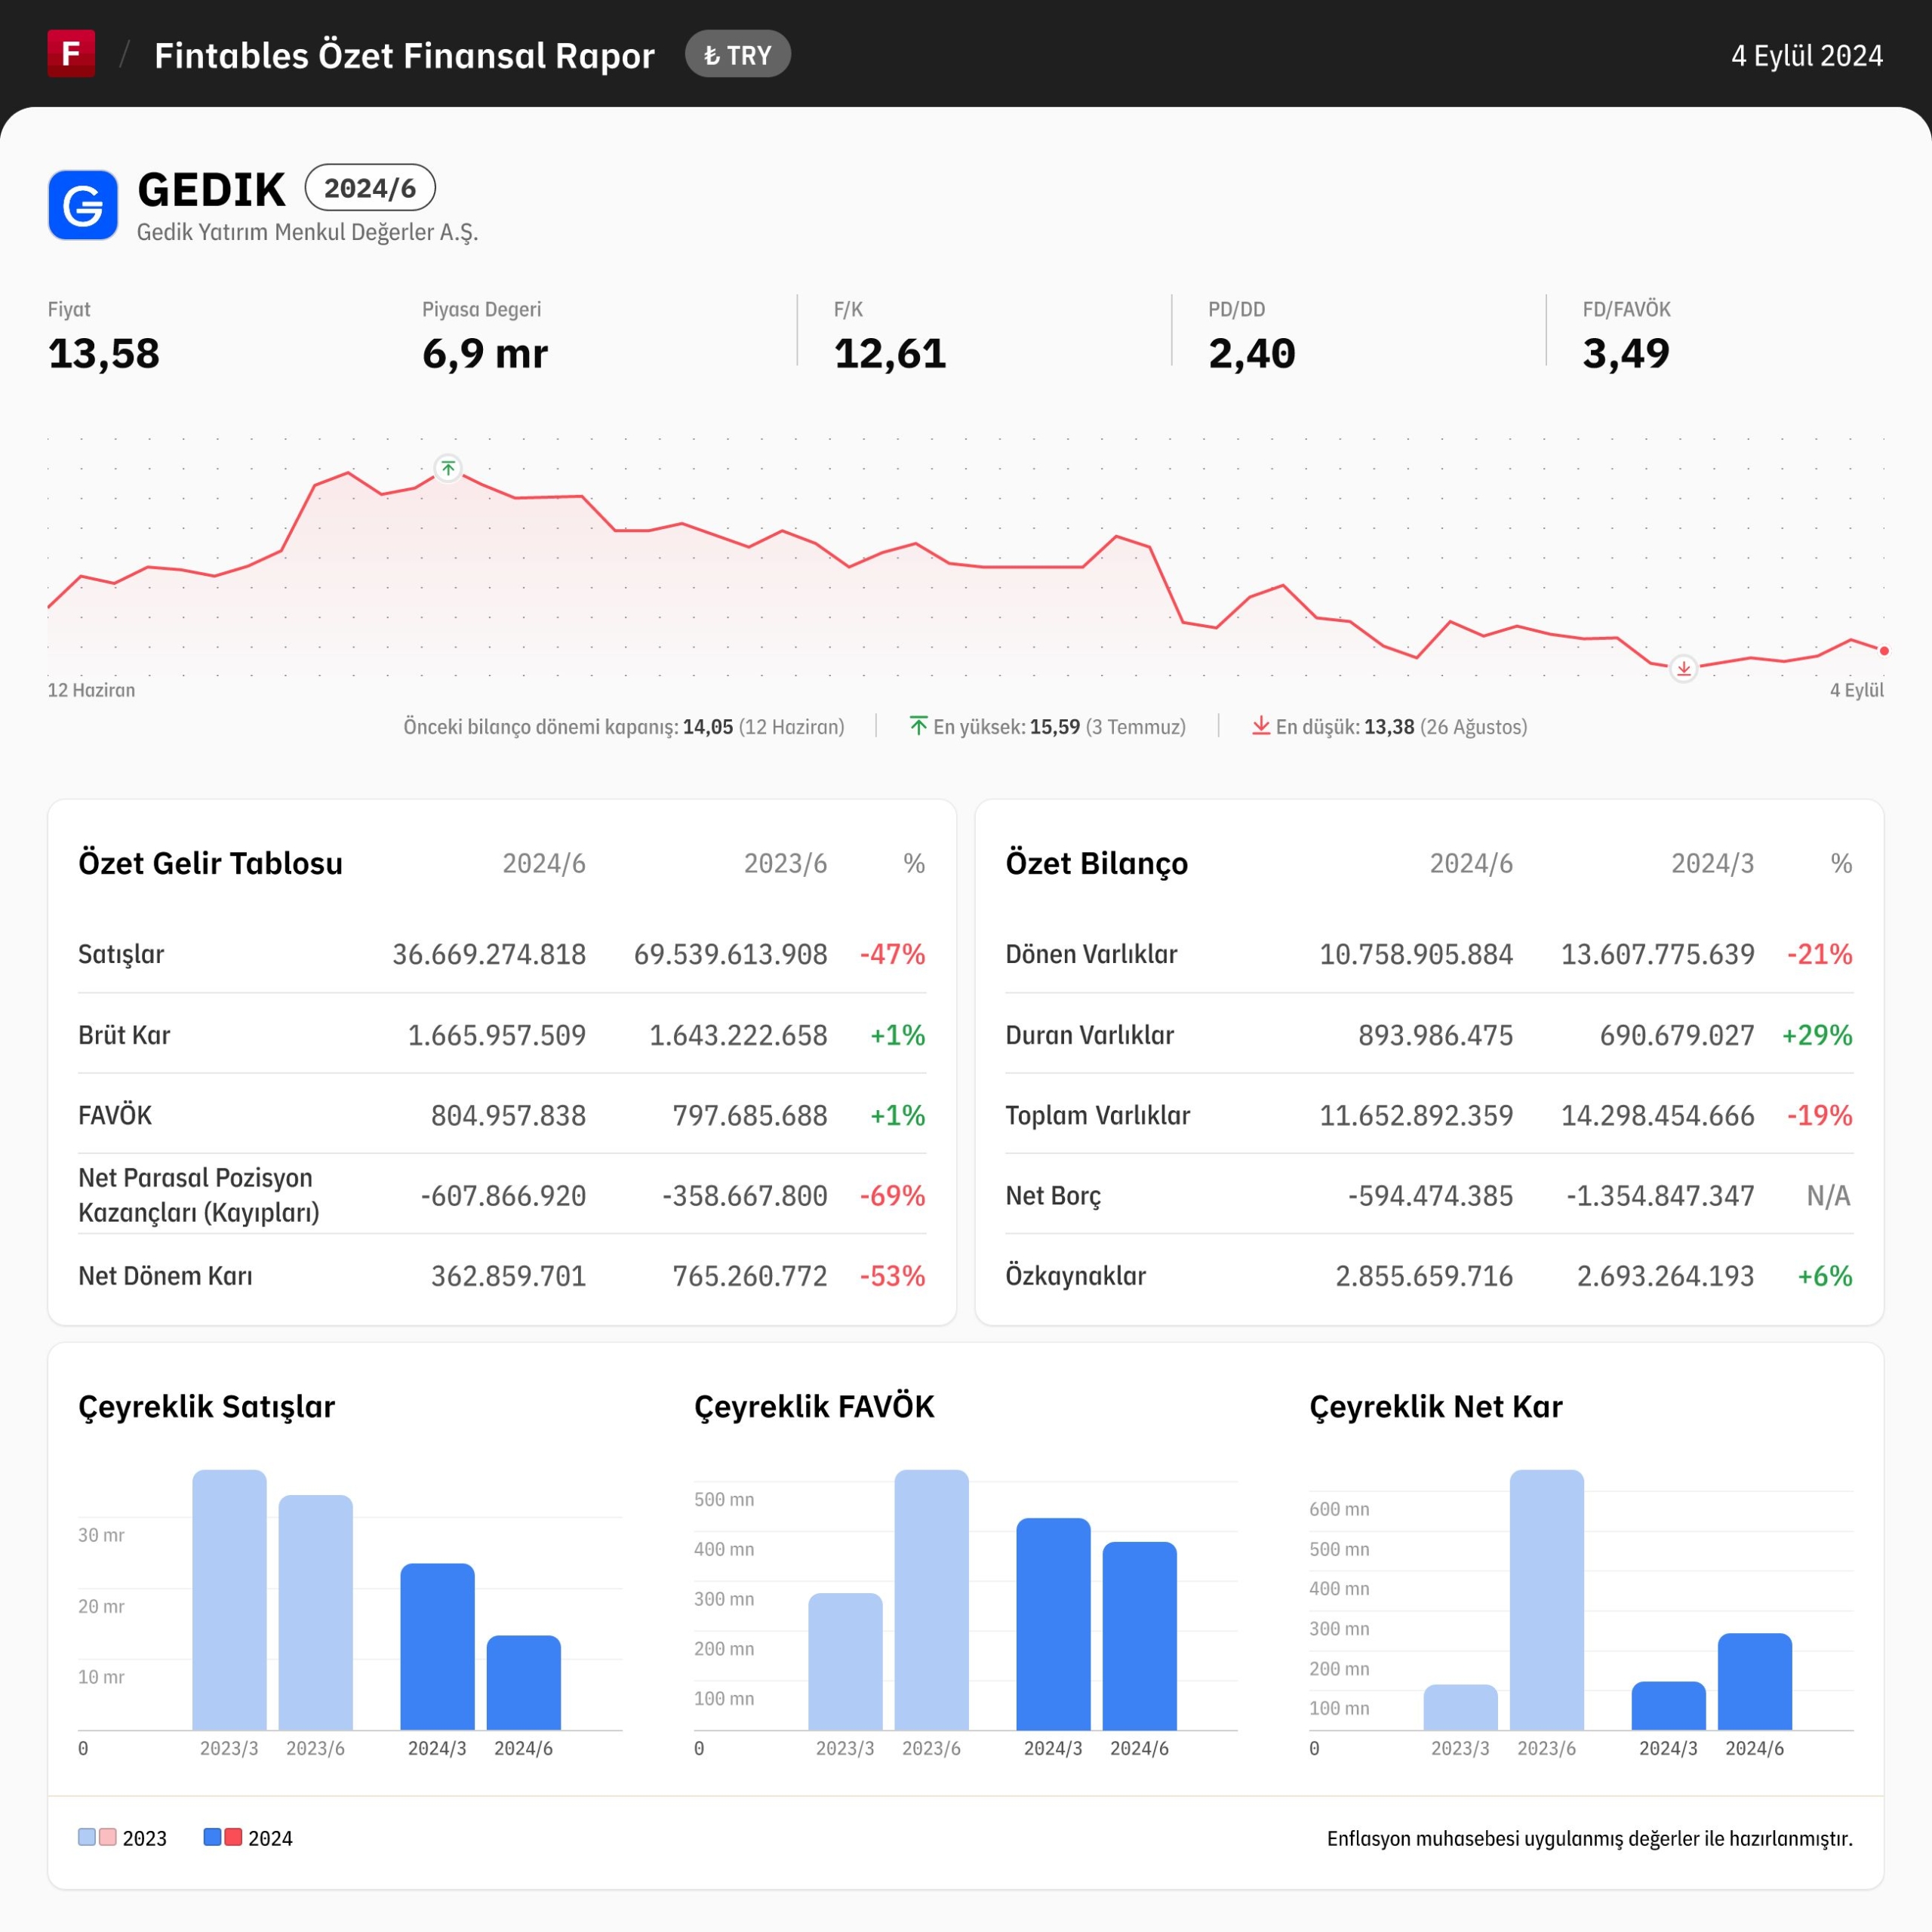Click the blue Gedik company logo
This screenshot has height=1932, width=1932.
[x=83, y=205]
